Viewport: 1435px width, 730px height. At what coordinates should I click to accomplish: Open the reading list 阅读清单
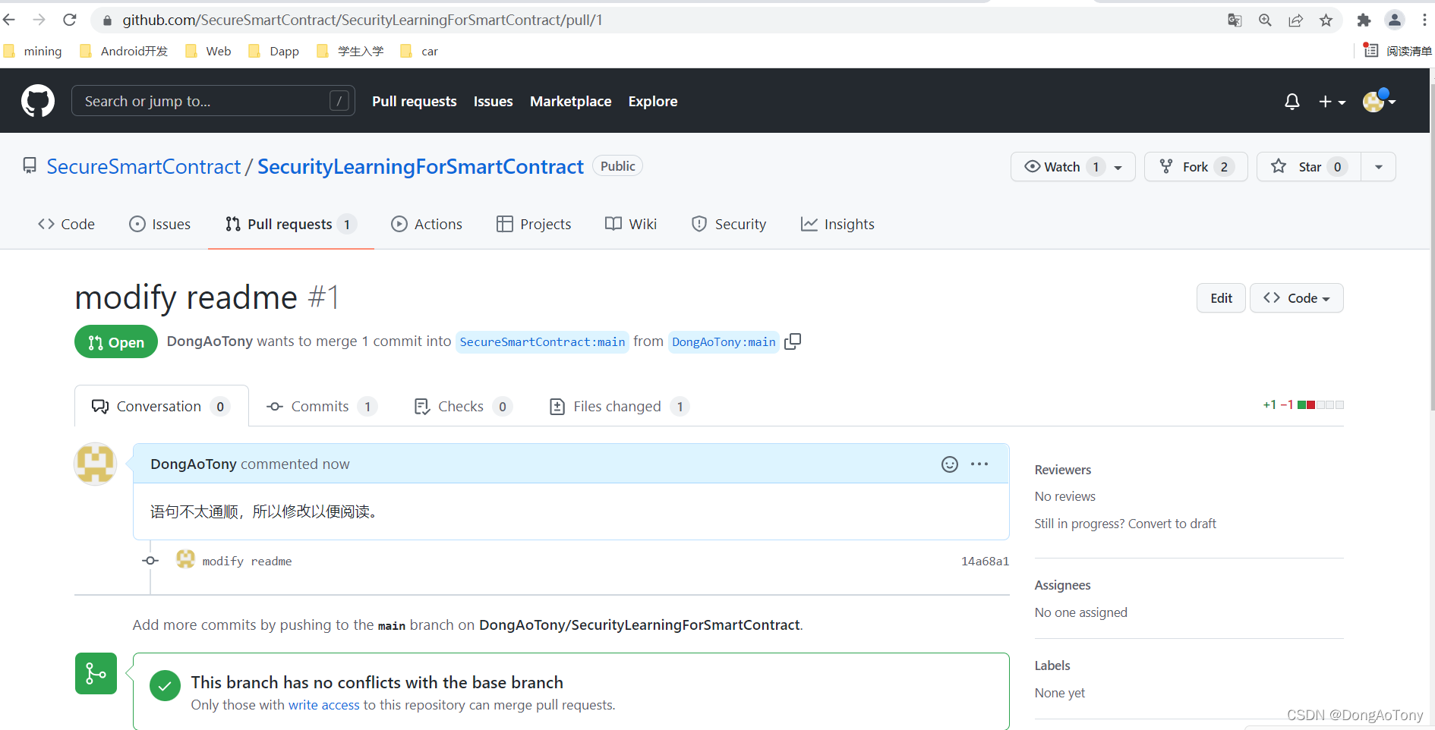[1397, 51]
